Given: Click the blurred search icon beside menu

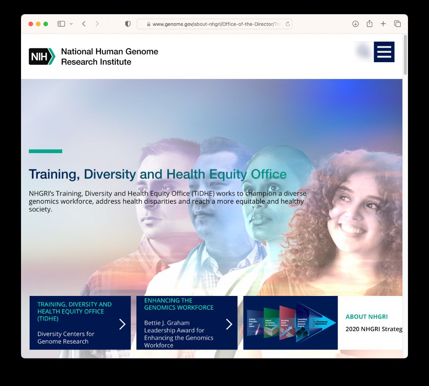Looking at the screenshot, I should (x=364, y=51).
